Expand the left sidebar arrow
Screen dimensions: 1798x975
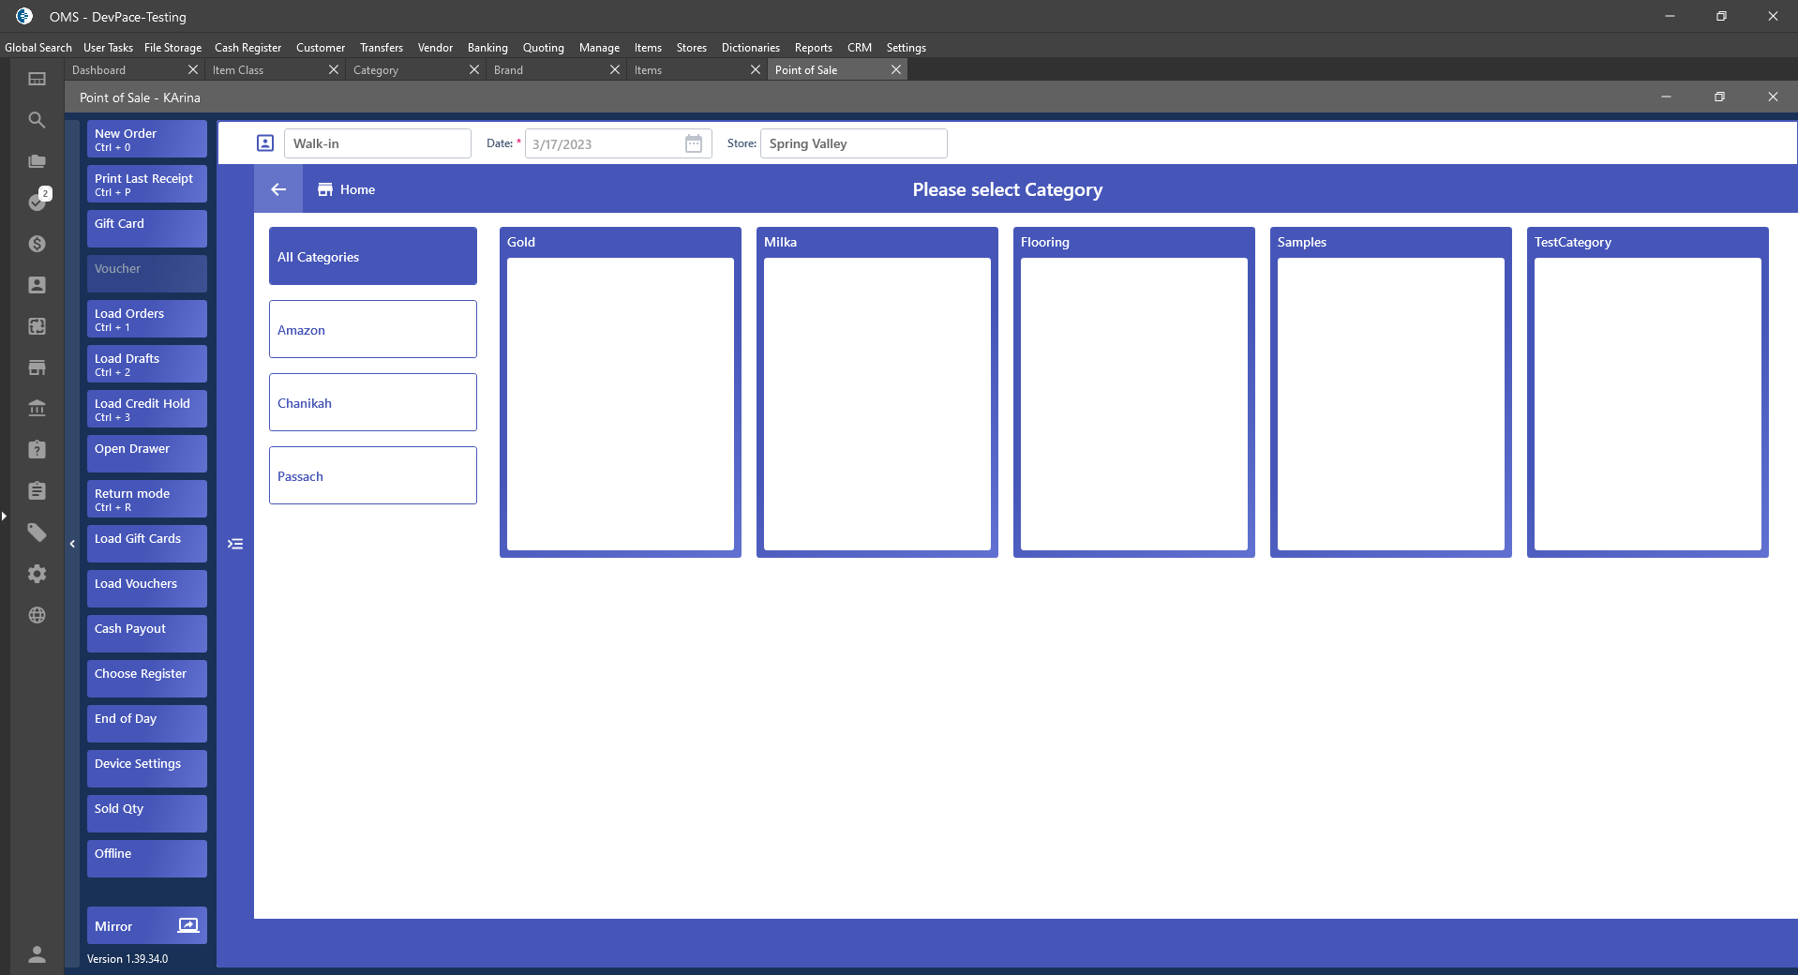4,516
